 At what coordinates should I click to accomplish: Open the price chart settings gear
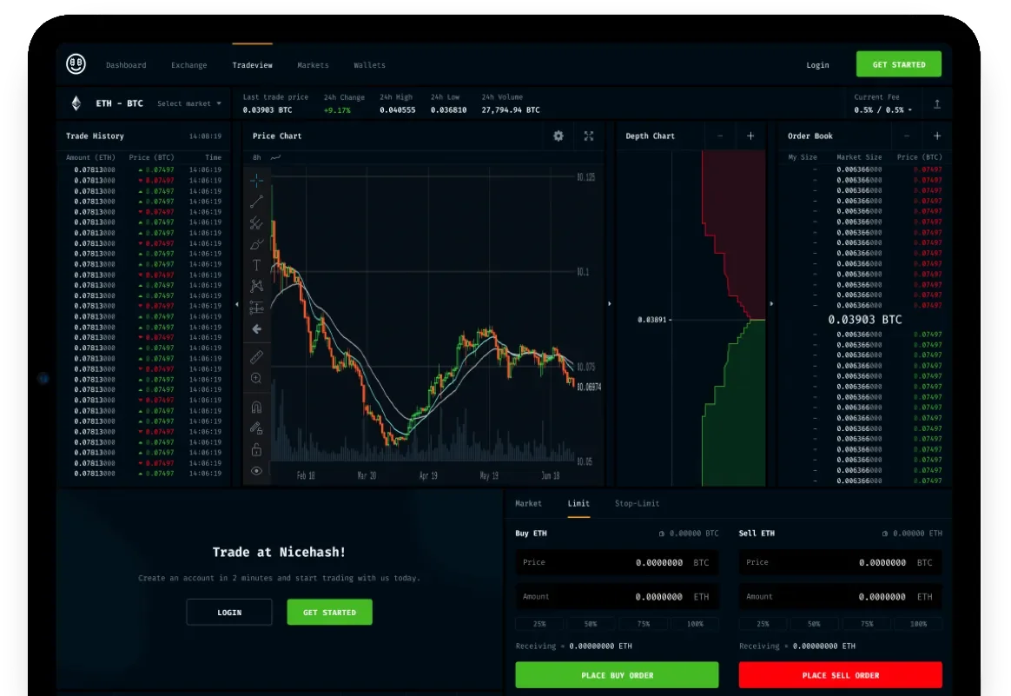(558, 136)
